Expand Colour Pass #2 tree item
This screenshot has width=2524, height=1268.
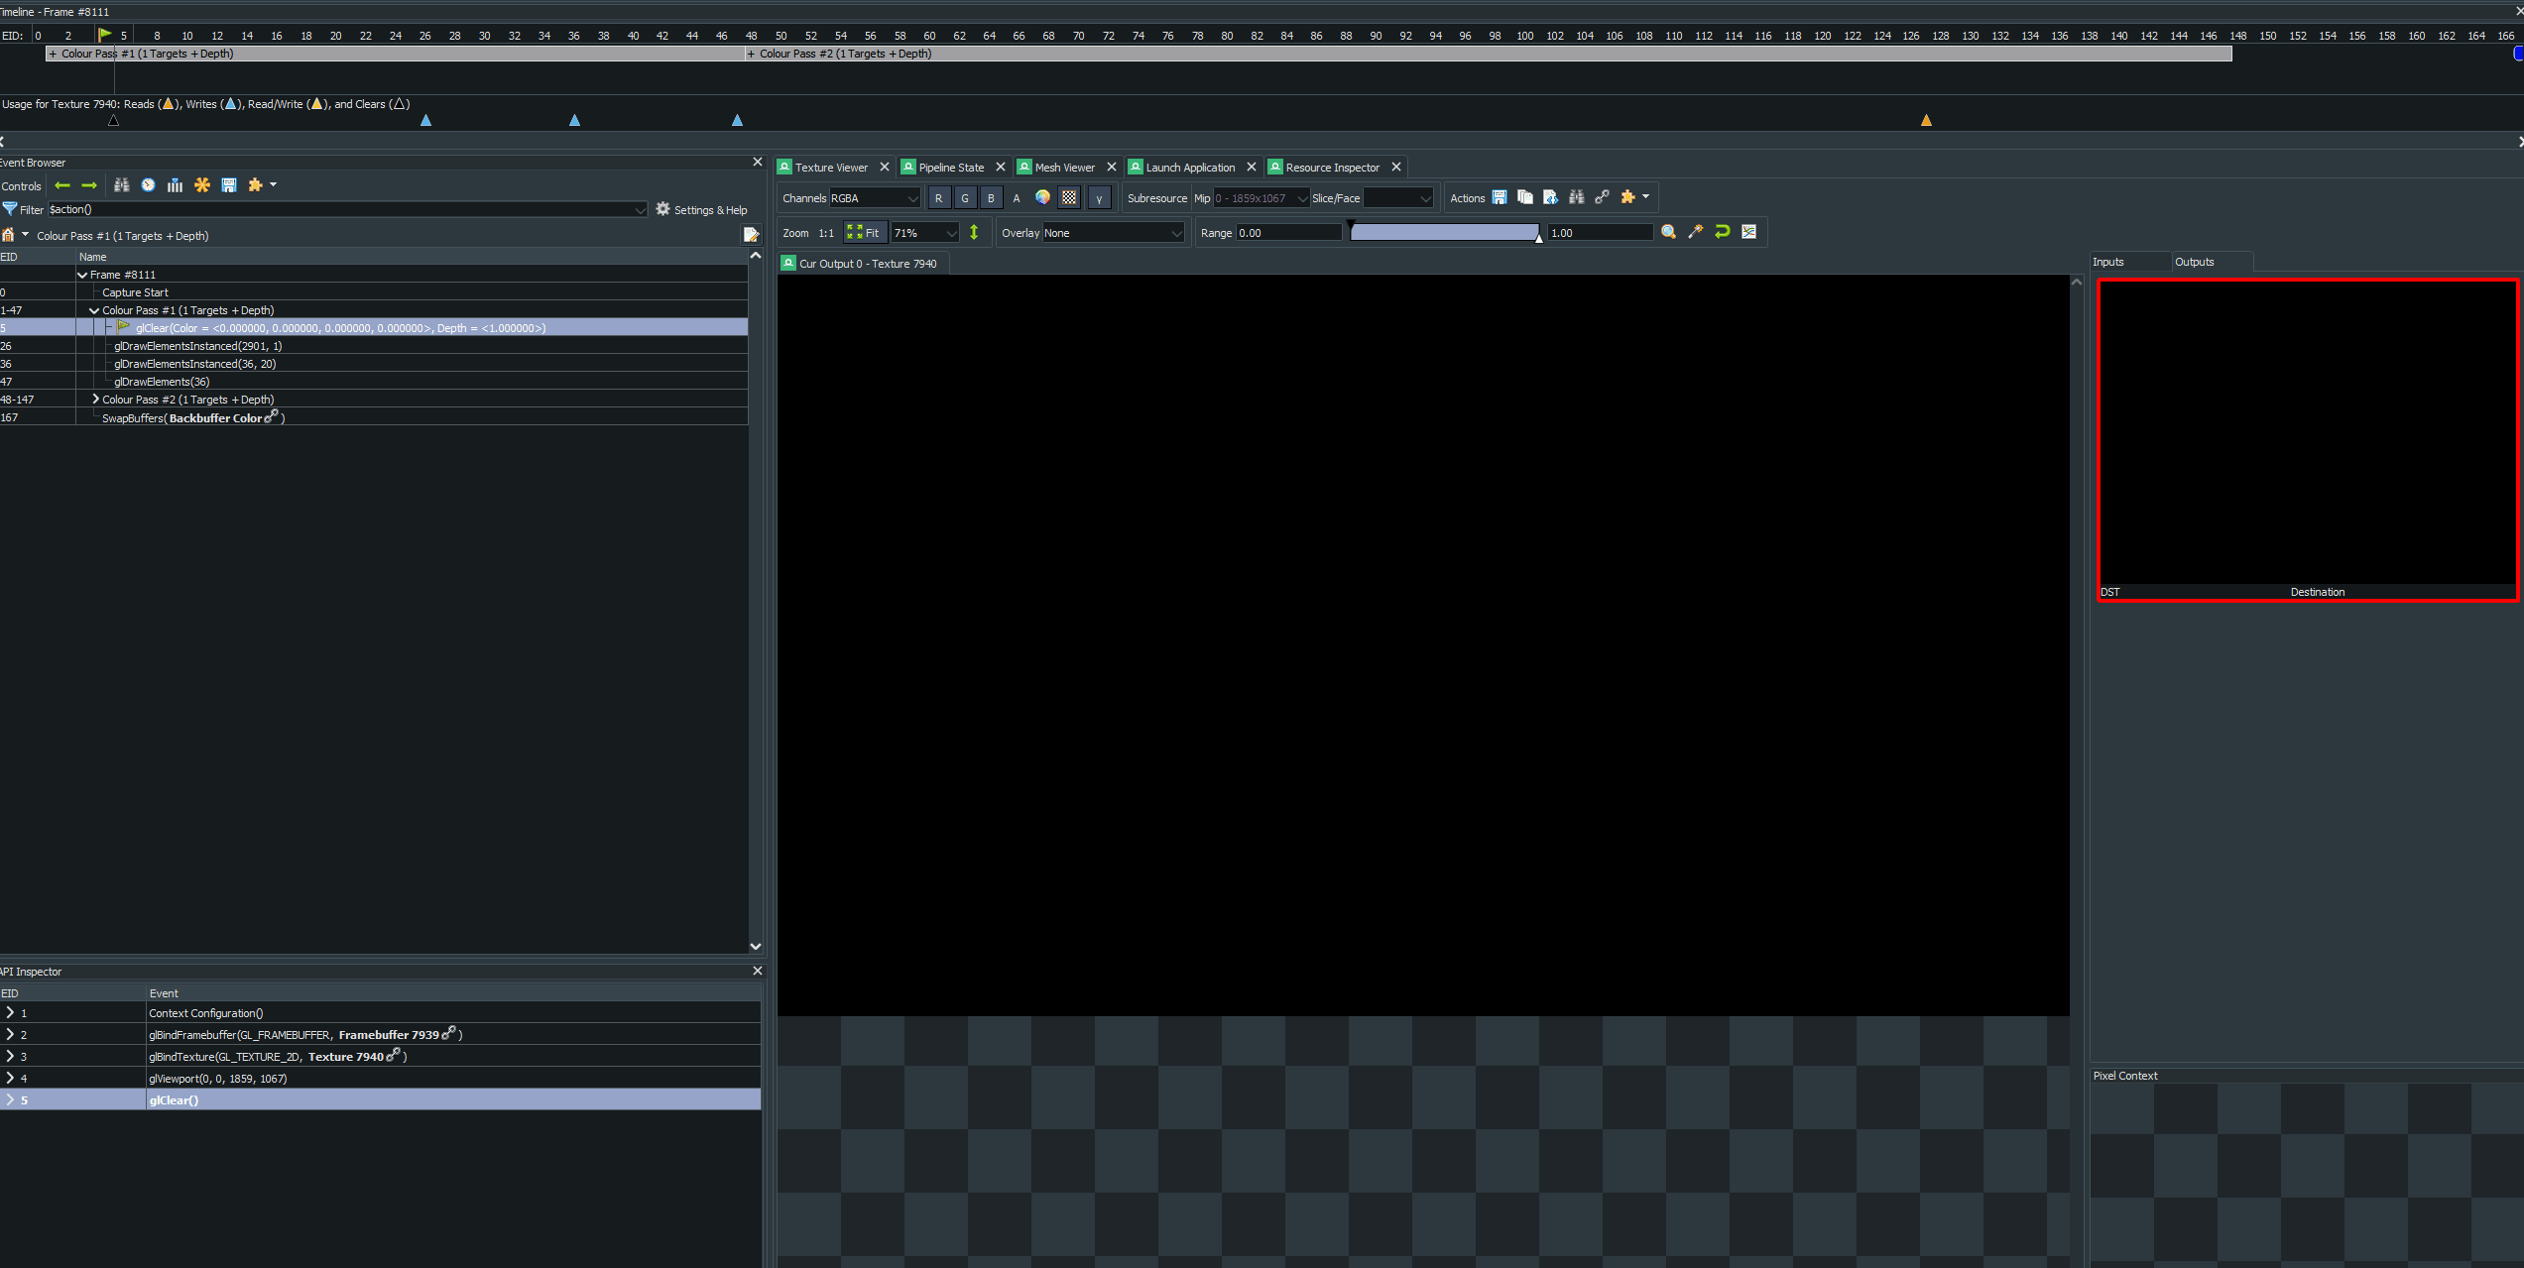[x=95, y=400]
